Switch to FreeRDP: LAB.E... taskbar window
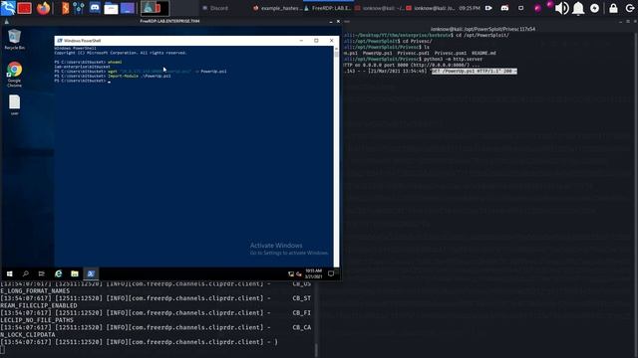The image size is (638, 358). (x=328, y=8)
